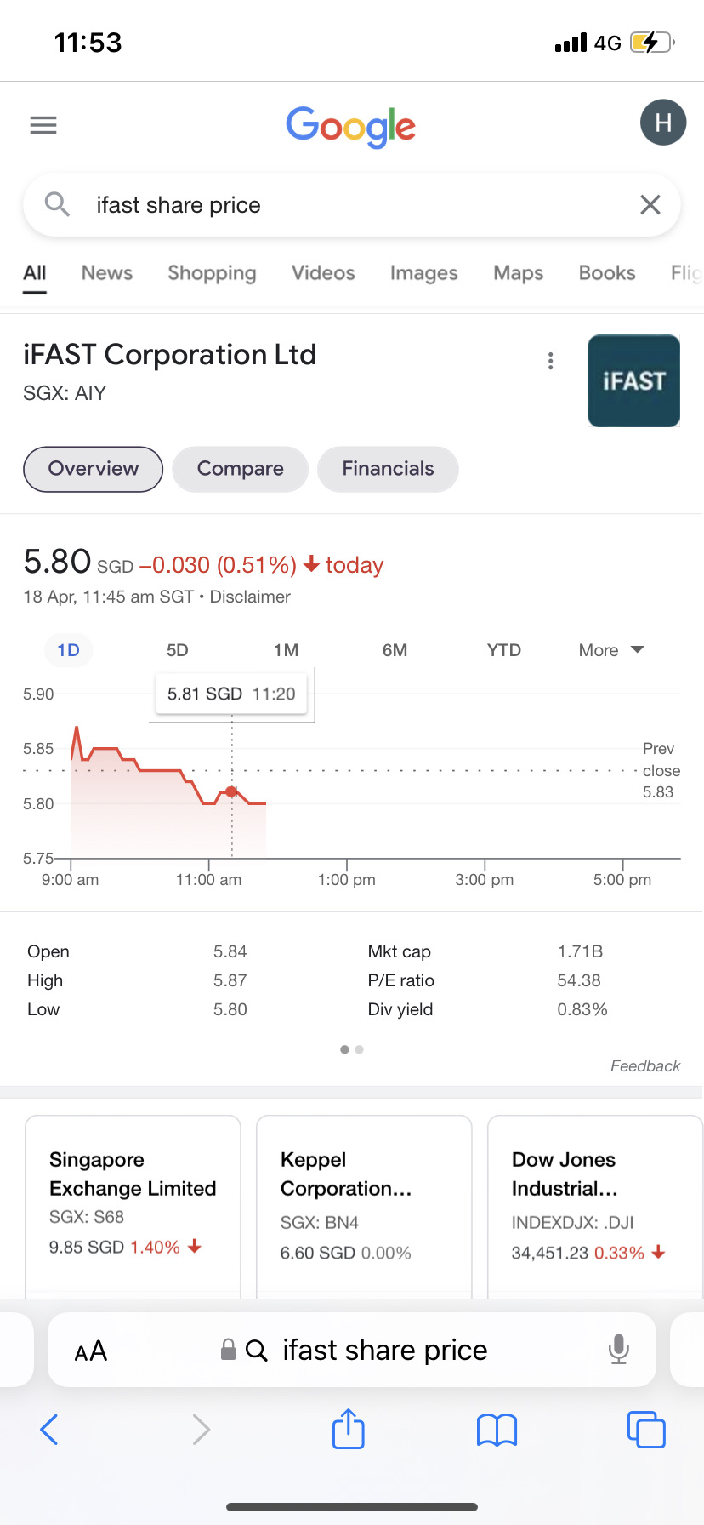Select the 1D chart range
Viewport: 704px width, 1525px height.
tap(68, 650)
